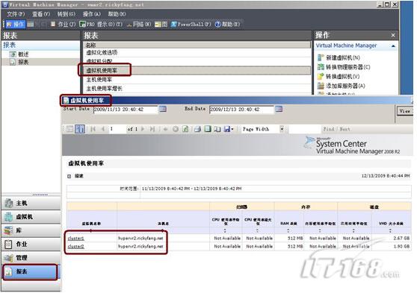Toggle the document map button in report toolbar
Screen dimensions: 417x293
pyautogui.click(x=80, y=129)
